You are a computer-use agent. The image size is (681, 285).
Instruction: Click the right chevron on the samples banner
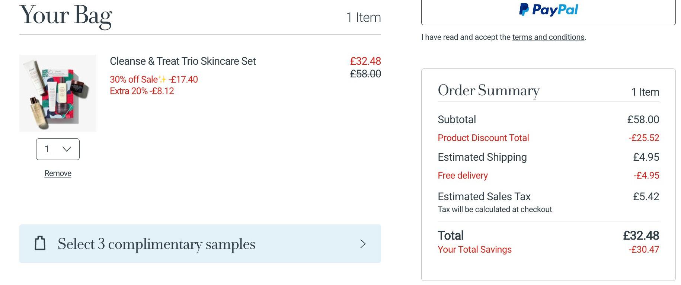pos(363,244)
